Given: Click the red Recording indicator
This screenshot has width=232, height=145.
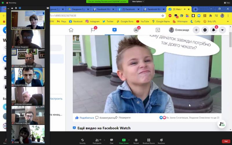Looking at the screenshot, I should click(11, 3).
